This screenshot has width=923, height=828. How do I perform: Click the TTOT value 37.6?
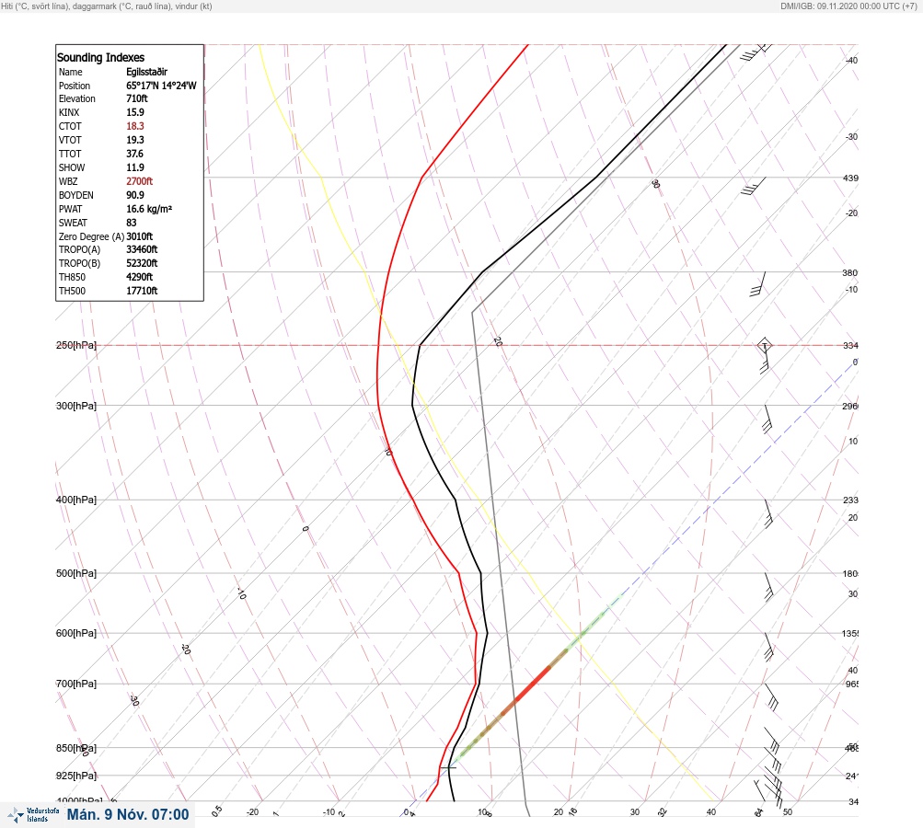click(134, 154)
